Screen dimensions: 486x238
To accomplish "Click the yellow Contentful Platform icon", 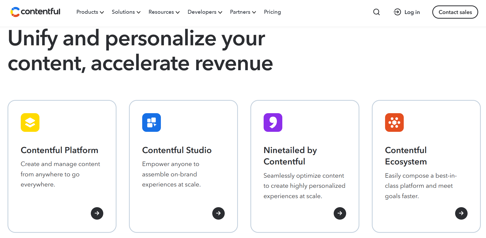I will 30,122.
